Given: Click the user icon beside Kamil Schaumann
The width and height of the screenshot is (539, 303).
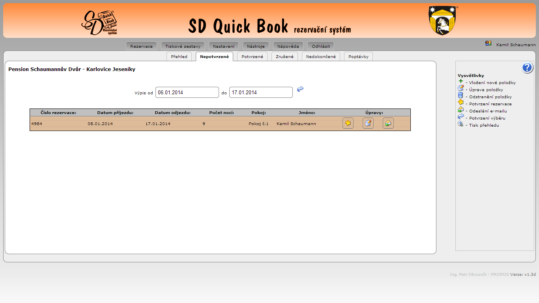Looking at the screenshot, I should [488, 43].
